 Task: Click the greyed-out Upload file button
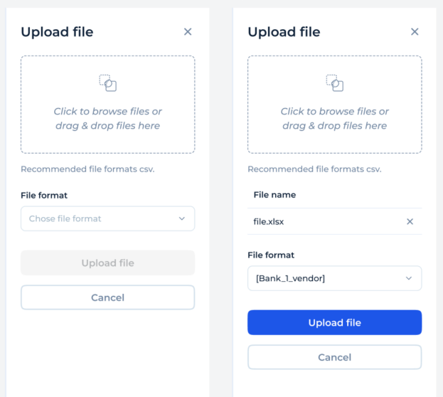(x=107, y=263)
